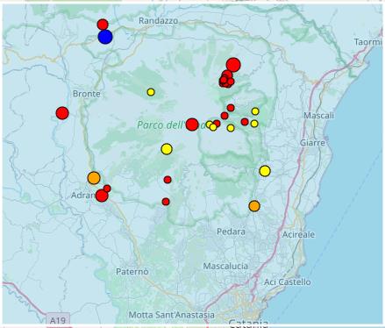The image size is (385, 328).
Task: Select the red marker west of Bronte
Action: pos(62,113)
